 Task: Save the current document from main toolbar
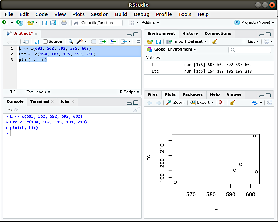44,23
